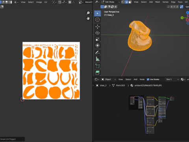Click the ambientCG/Metal057B/4K-JPG material label
Image resolution: width=189 pixels, height=142 pixels.
click(x=148, y=86)
